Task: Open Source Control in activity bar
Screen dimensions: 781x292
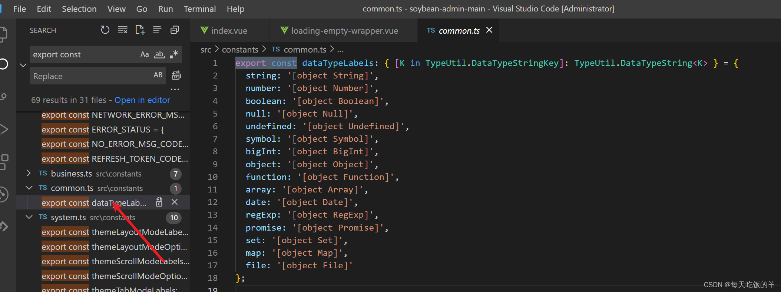Action: [x=3, y=97]
